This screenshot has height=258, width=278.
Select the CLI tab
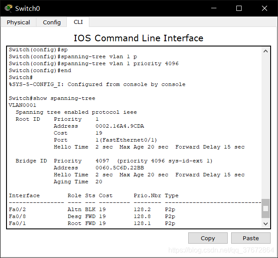78,22
